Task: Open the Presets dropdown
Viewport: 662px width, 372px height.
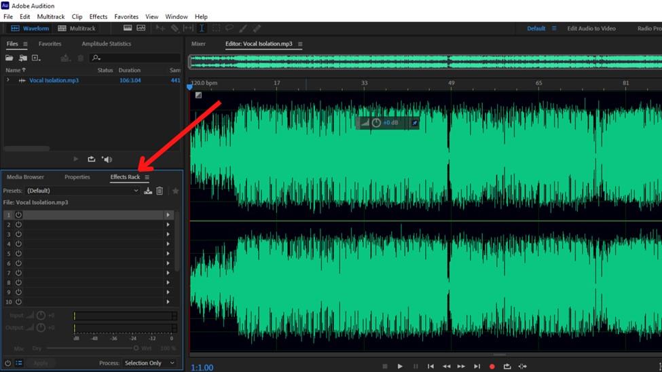Action: tap(83, 191)
